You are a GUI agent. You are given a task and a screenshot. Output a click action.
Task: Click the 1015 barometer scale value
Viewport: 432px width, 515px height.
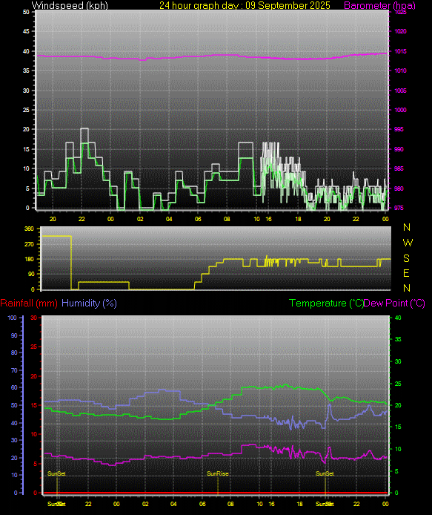400,51
